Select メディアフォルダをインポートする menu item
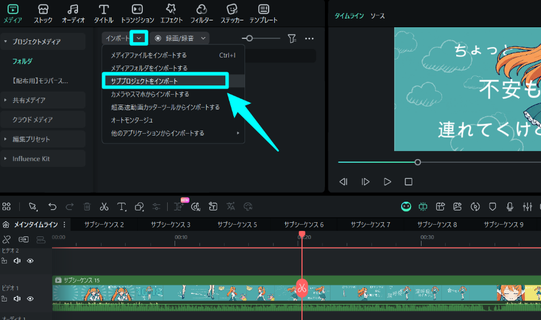The height and width of the screenshot is (320, 541). 173,68
